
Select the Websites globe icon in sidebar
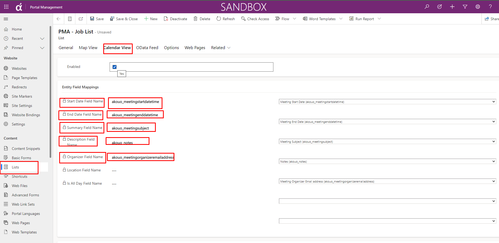click(x=6, y=68)
